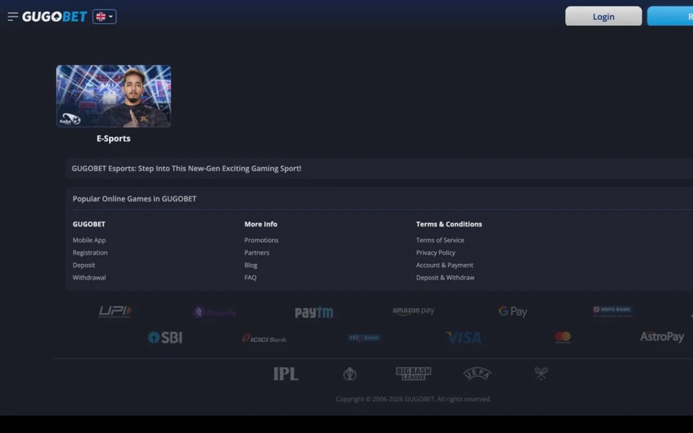Expand the GUGOBET Esports heading bar

pyautogui.click(x=379, y=168)
